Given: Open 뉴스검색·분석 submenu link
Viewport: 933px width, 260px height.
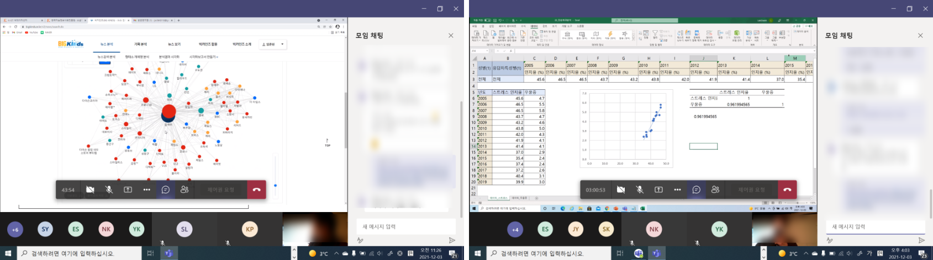Looking at the screenshot, I should click(107, 57).
